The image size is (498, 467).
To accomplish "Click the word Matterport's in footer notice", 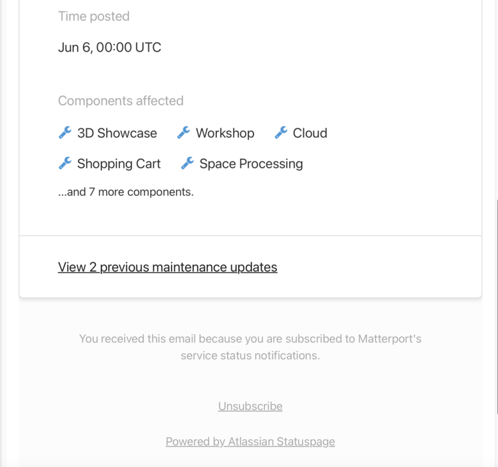I will [x=389, y=339].
